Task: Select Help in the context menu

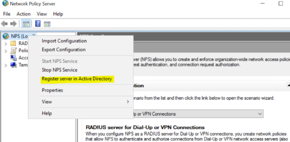Action: (47, 113)
